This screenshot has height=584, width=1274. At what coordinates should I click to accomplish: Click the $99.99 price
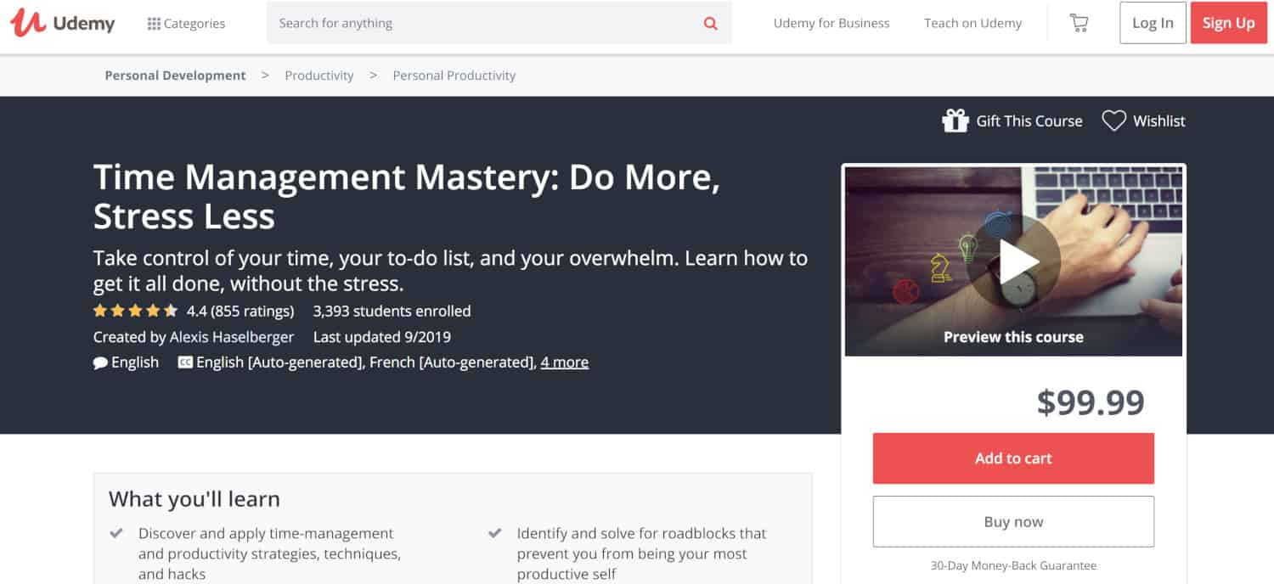[1091, 402]
